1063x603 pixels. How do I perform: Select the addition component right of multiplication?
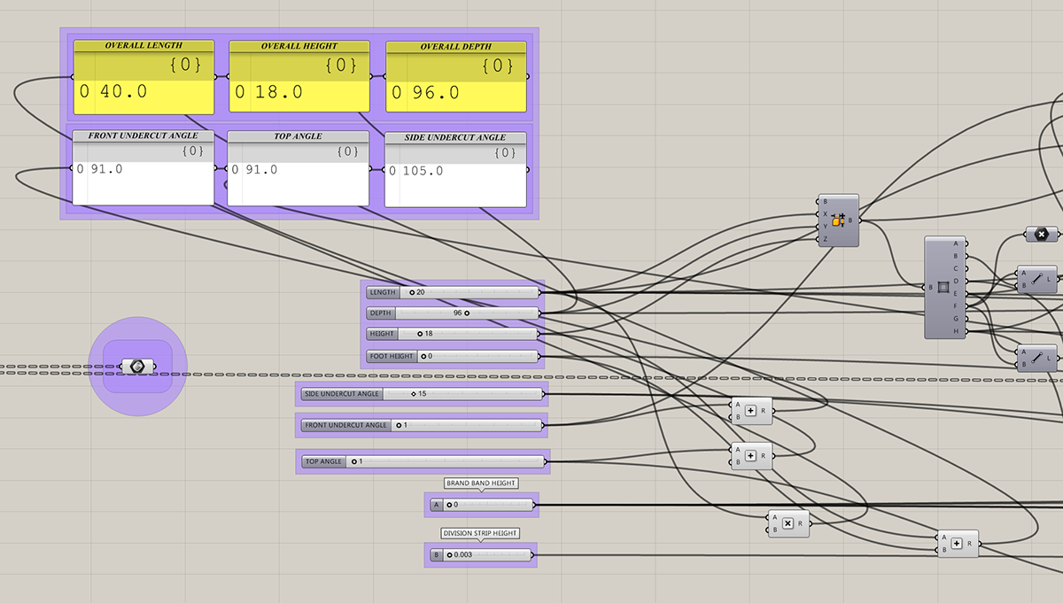pyautogui.click(x=958, y=543)
